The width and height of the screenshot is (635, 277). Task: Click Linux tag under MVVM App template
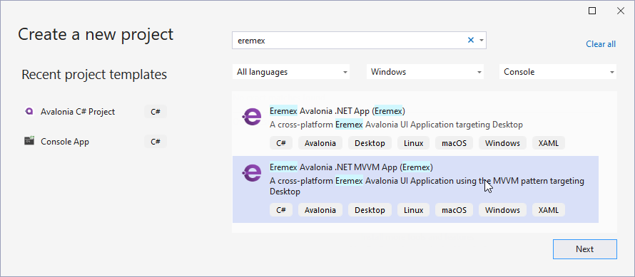pos(414,210)
